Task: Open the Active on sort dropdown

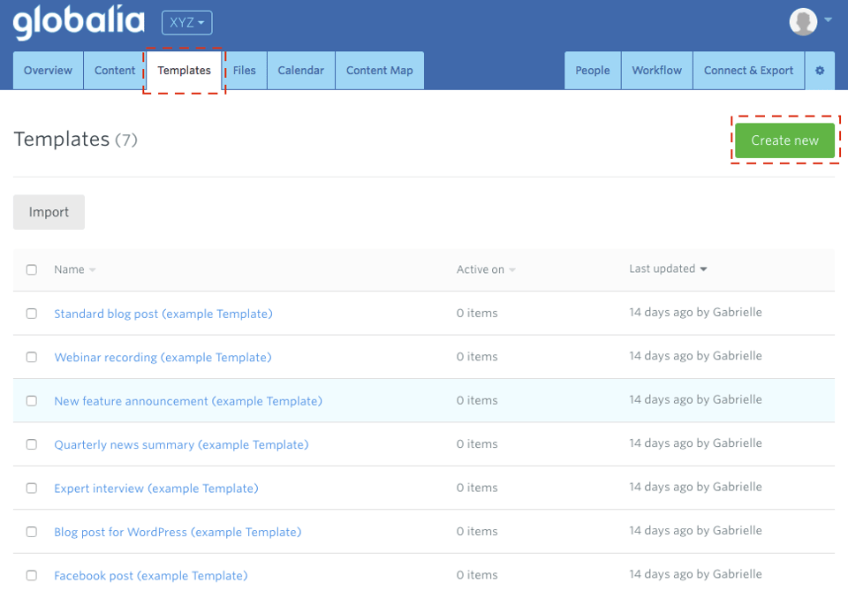Action: point(486,269)
